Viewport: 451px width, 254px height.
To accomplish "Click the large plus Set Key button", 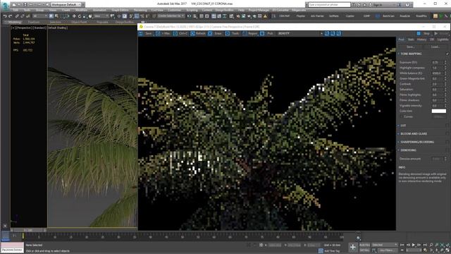I will pyautogui.click(x=352, y=247).
